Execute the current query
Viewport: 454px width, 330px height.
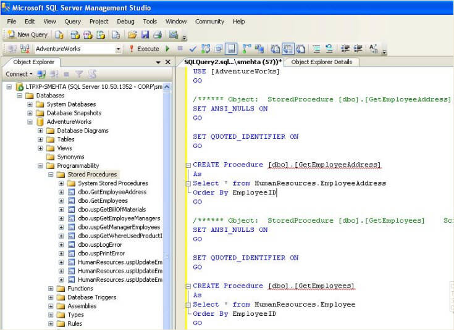pos(144,49)
